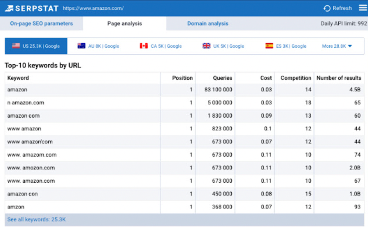Open the On-page SEO parameters tab
368x227 pixels.
pyautogui.click(x=41, y=24)
